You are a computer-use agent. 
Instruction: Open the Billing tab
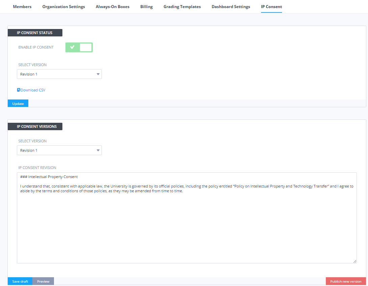146,7
